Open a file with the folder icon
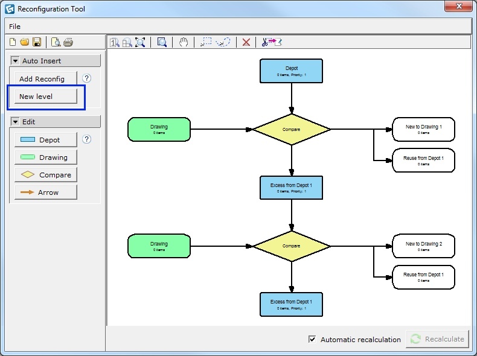 [x=25, y=42]
